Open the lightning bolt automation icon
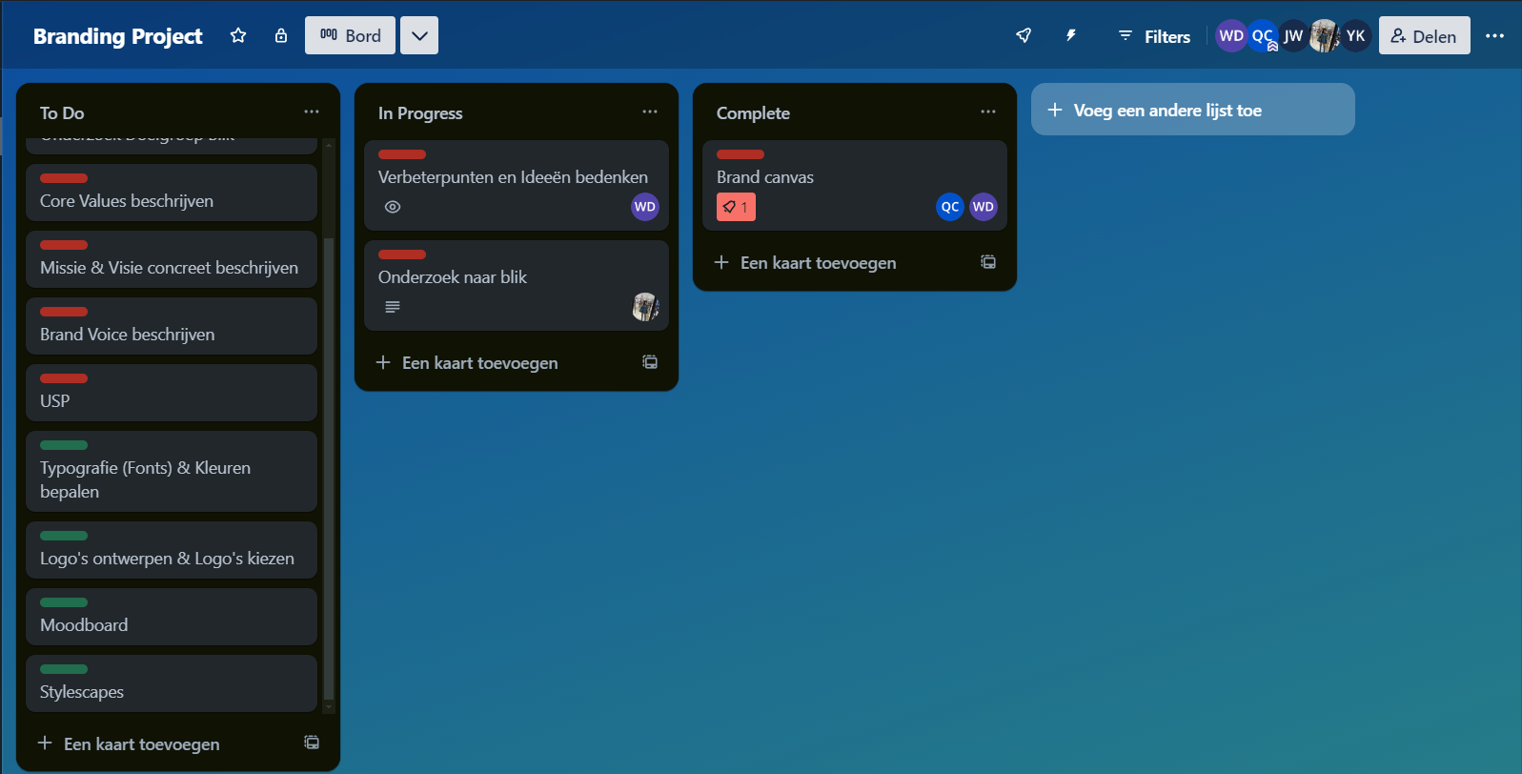The image size is (1522, 774). coord(1071,35)
